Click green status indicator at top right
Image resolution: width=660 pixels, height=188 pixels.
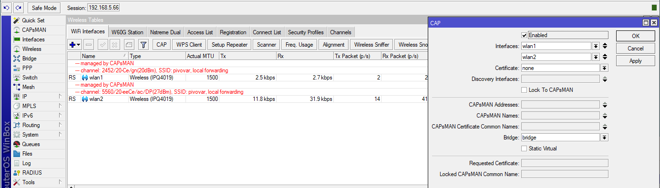pos(654,8)
